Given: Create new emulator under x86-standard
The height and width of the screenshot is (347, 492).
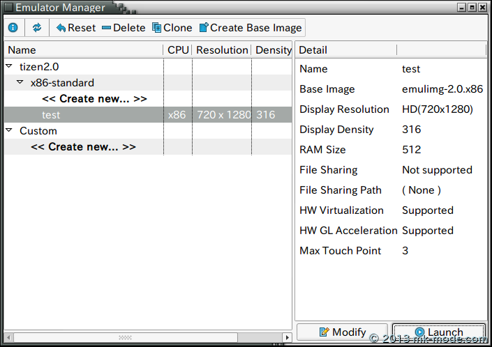Looking at the screenshot, I should click(94, 99).
